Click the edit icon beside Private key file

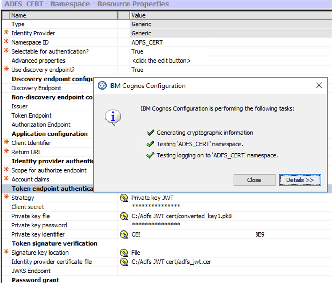click(124, 216)
